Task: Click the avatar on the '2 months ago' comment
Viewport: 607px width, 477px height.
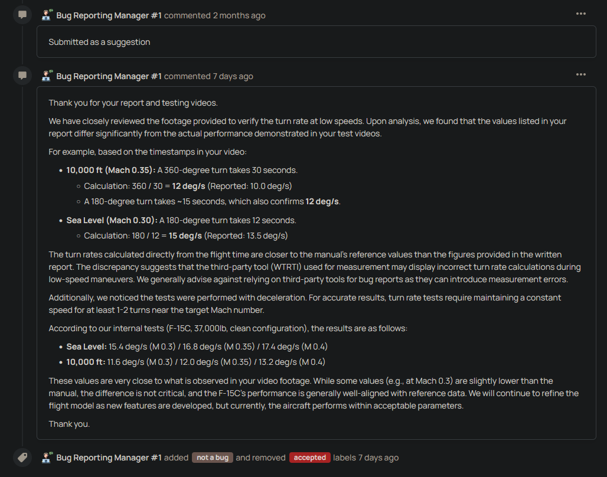Action: pos(47,15)
